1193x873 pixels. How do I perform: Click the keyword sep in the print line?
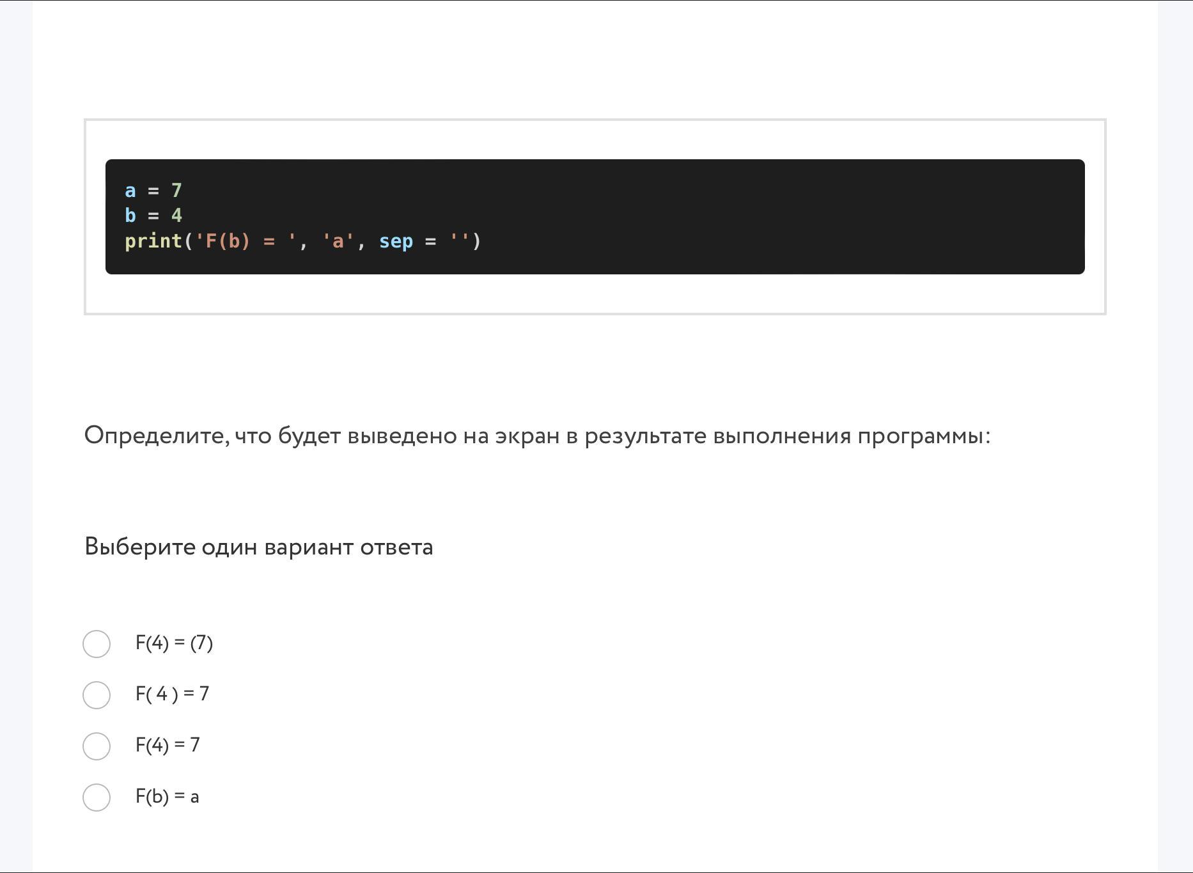[x=396, y=241]
